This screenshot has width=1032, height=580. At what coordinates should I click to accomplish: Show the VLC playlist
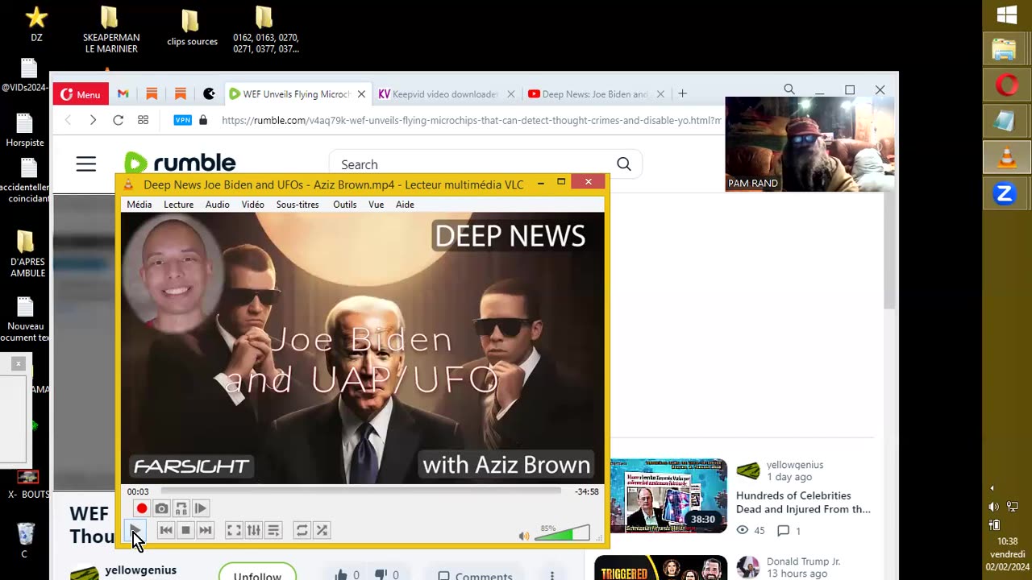click(273, 530)
